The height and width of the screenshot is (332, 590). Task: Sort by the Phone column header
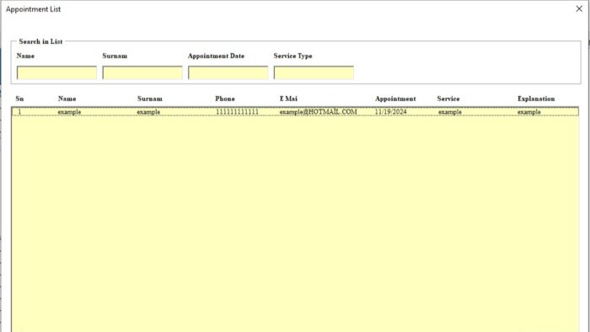pos(225,99)
